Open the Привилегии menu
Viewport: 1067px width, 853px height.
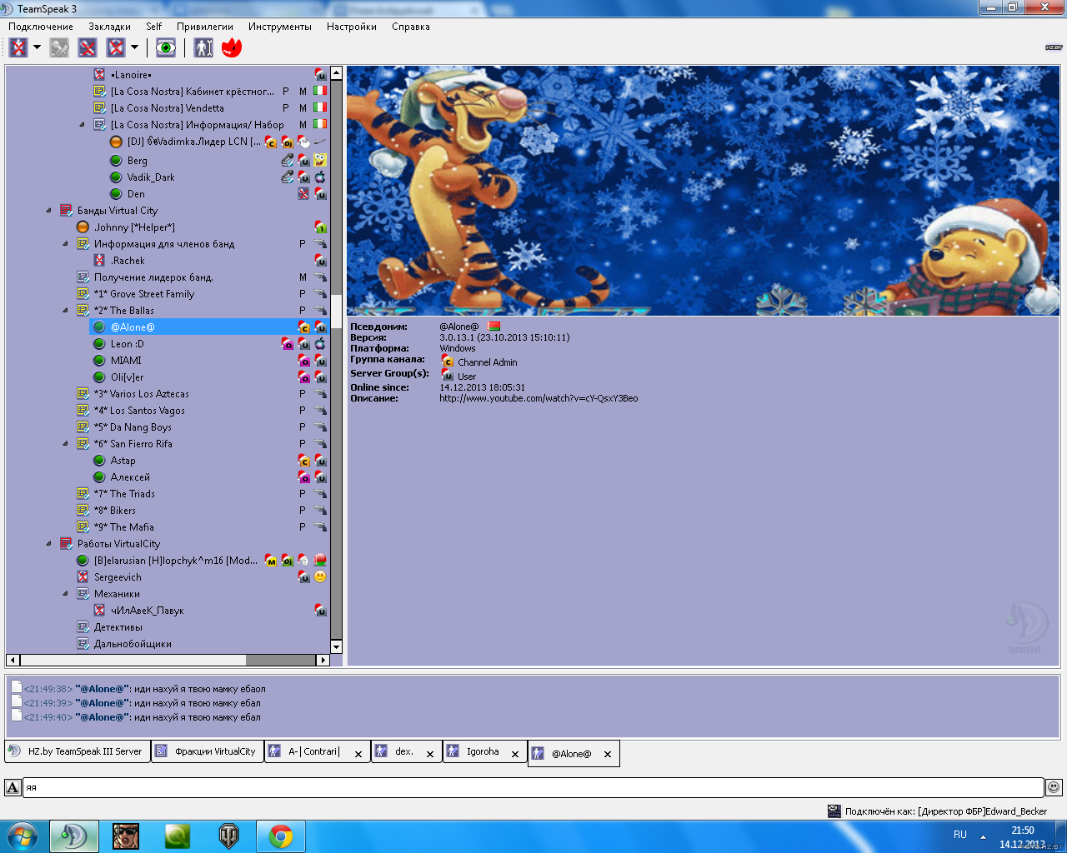205,27
